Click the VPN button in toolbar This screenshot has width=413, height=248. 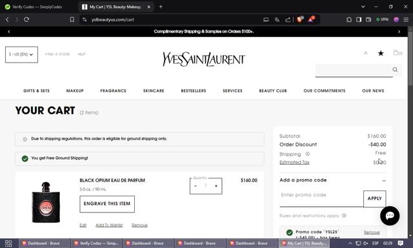click(x=382, y=19)
